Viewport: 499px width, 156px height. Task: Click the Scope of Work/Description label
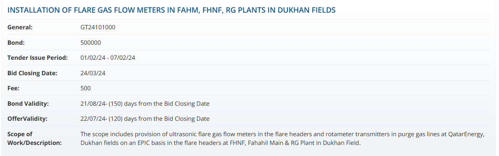35,139
